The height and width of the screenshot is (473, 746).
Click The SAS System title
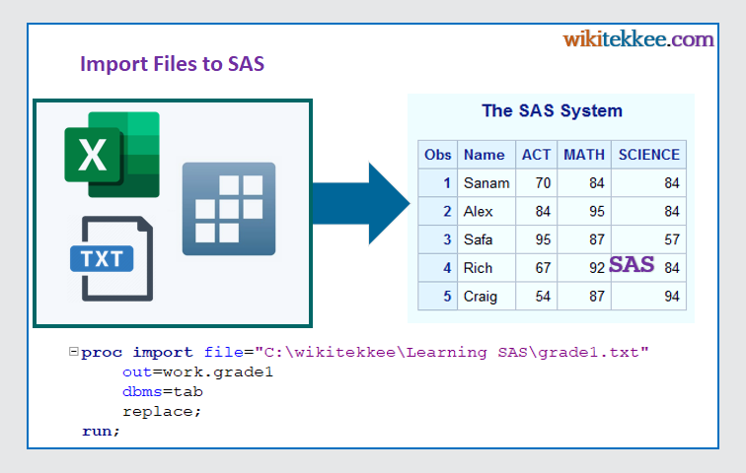[552, 110]
